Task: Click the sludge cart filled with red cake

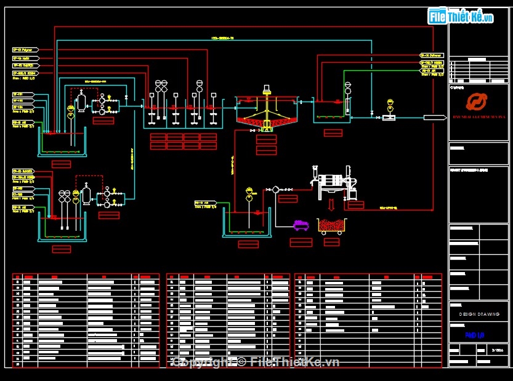Action: pos(332,226)
